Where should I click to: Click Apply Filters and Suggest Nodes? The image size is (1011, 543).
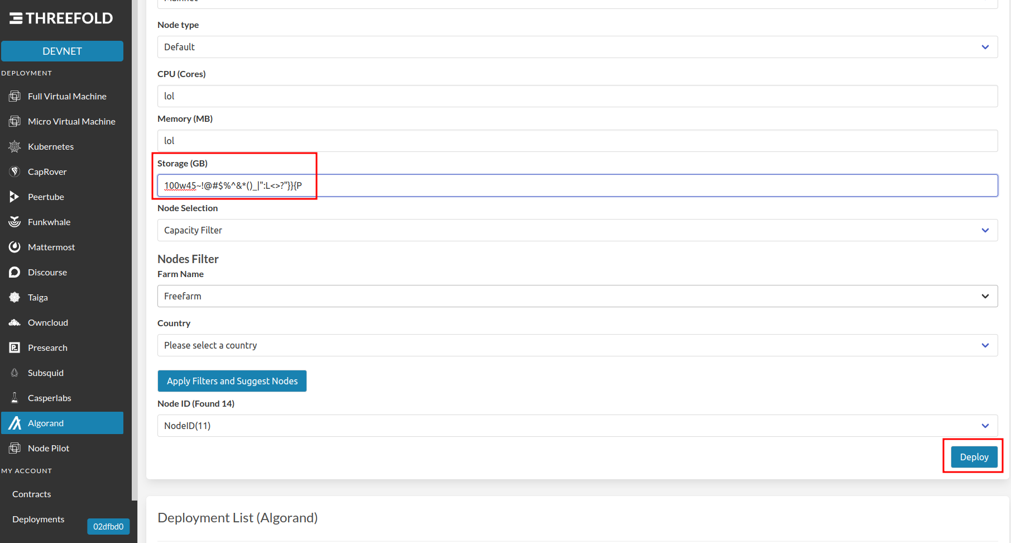pos(232,380)
